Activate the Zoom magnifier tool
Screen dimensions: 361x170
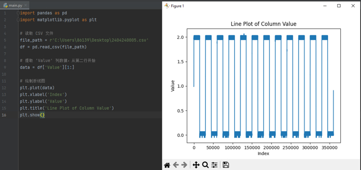pos(205,165)
